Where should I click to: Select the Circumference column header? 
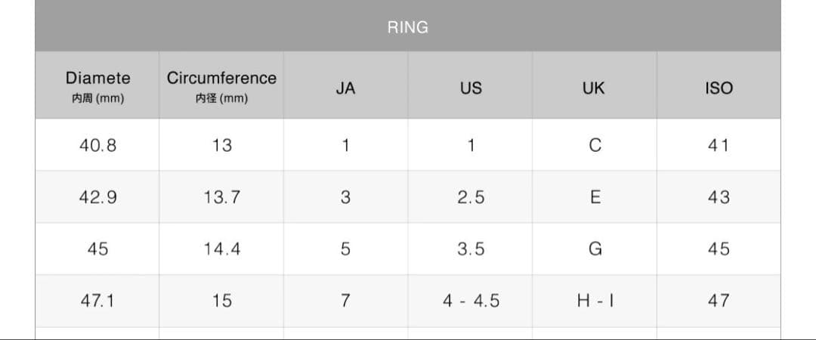(x=221, y=86)
